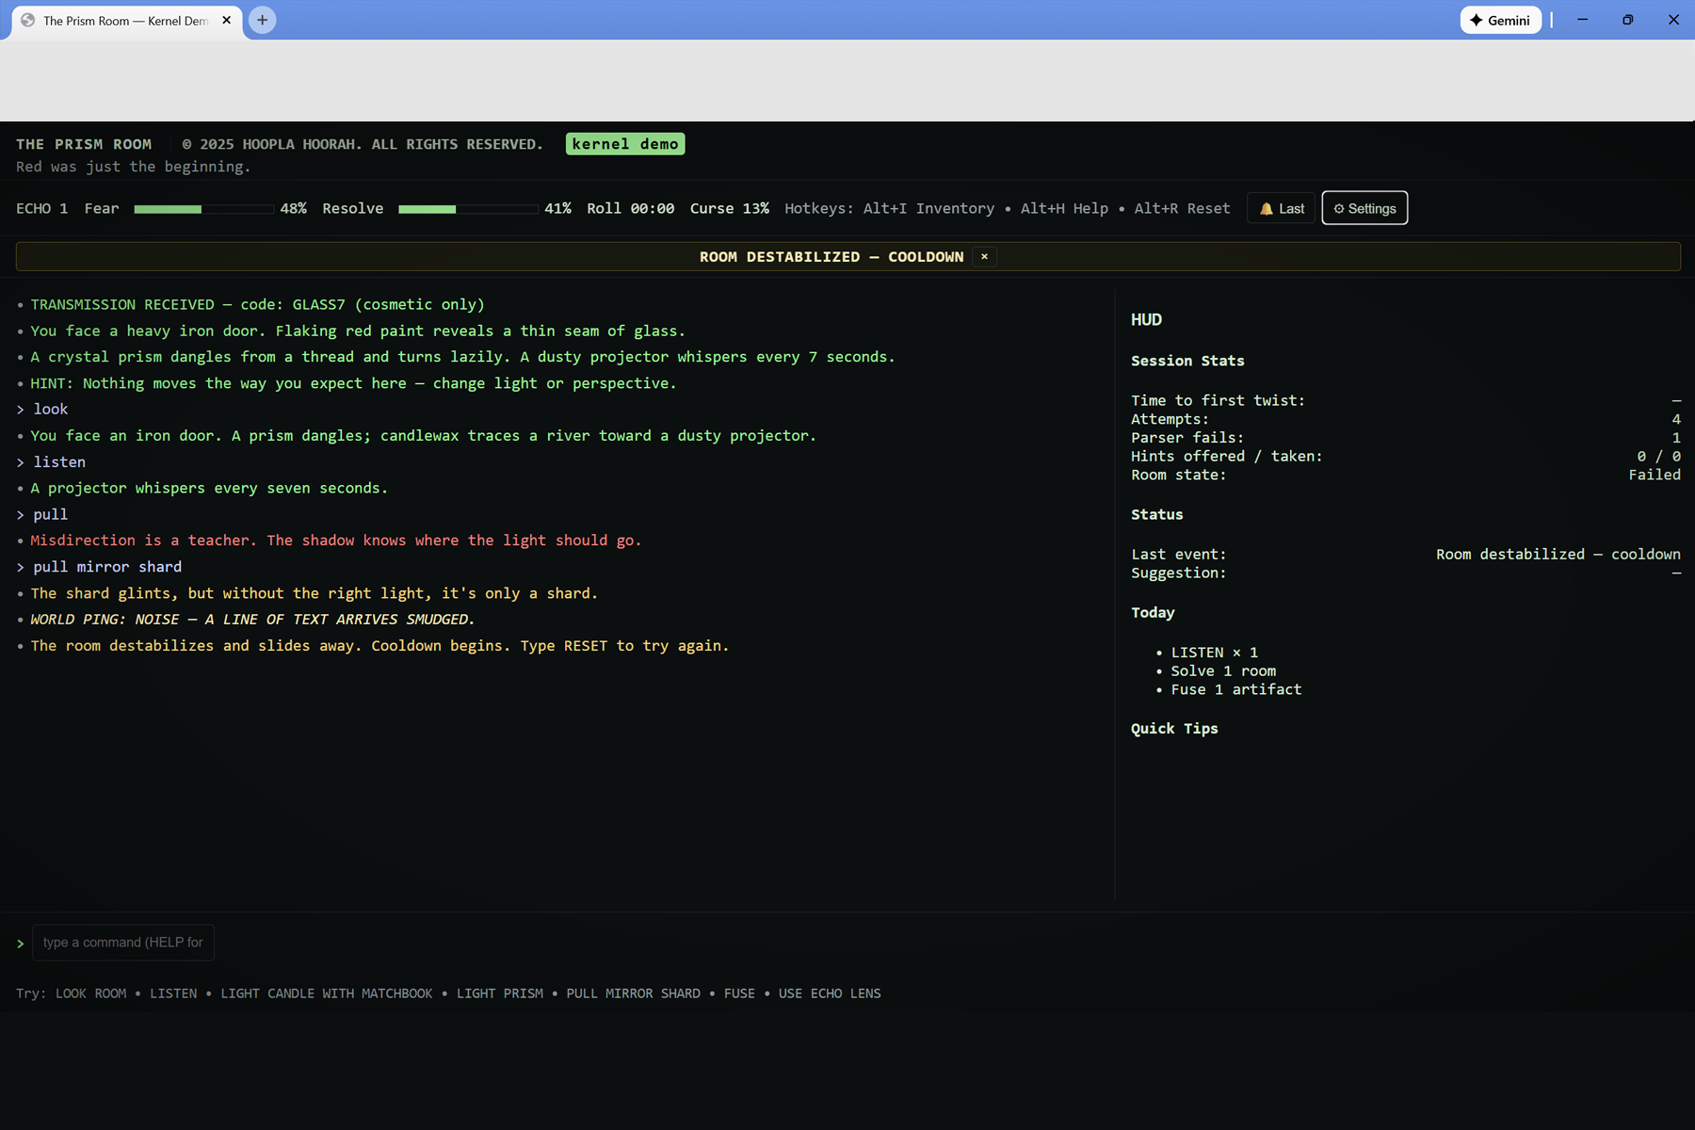Click the command input field
1695x1130 pixels.
point(122,943)
